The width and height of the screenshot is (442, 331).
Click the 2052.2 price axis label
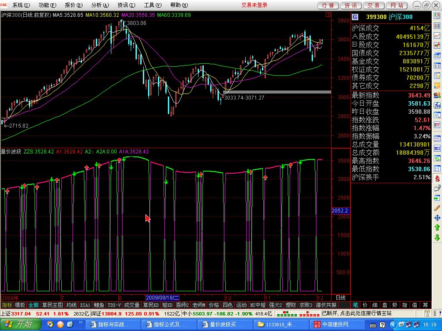pos(341,210)
